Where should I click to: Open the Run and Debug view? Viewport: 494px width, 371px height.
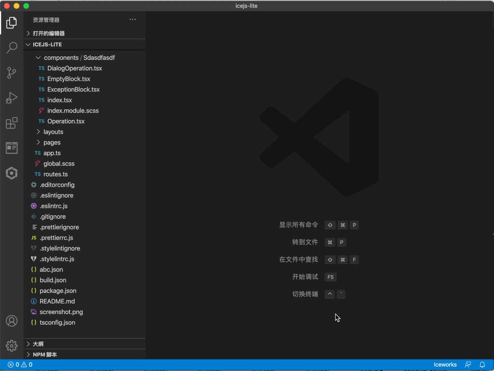[x=12, y=98]
